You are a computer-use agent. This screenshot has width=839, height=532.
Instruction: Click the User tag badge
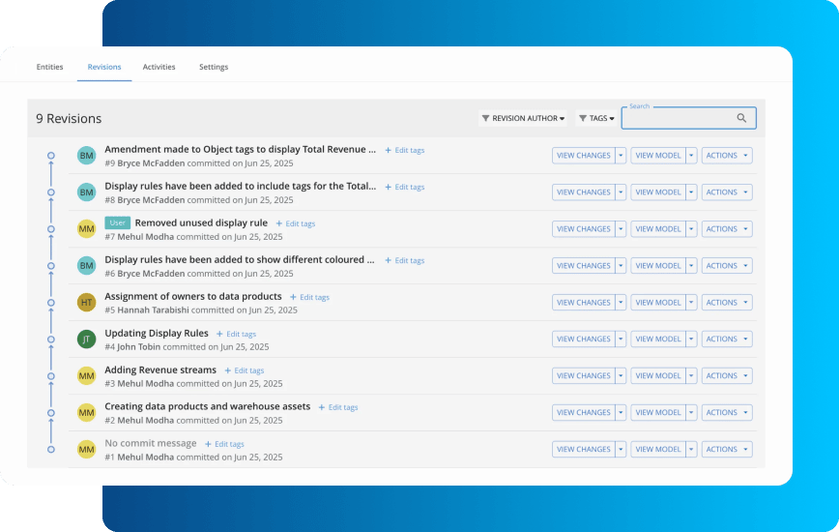(117, 223)
